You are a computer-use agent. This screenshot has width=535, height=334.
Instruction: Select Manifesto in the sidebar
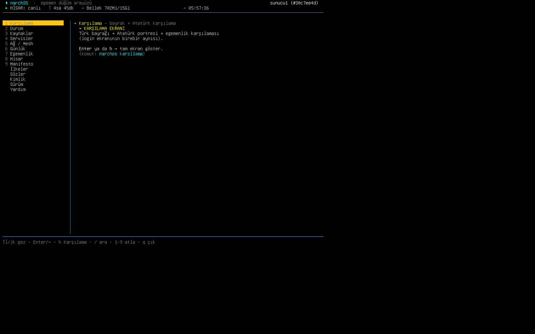[x=21, y=64]
